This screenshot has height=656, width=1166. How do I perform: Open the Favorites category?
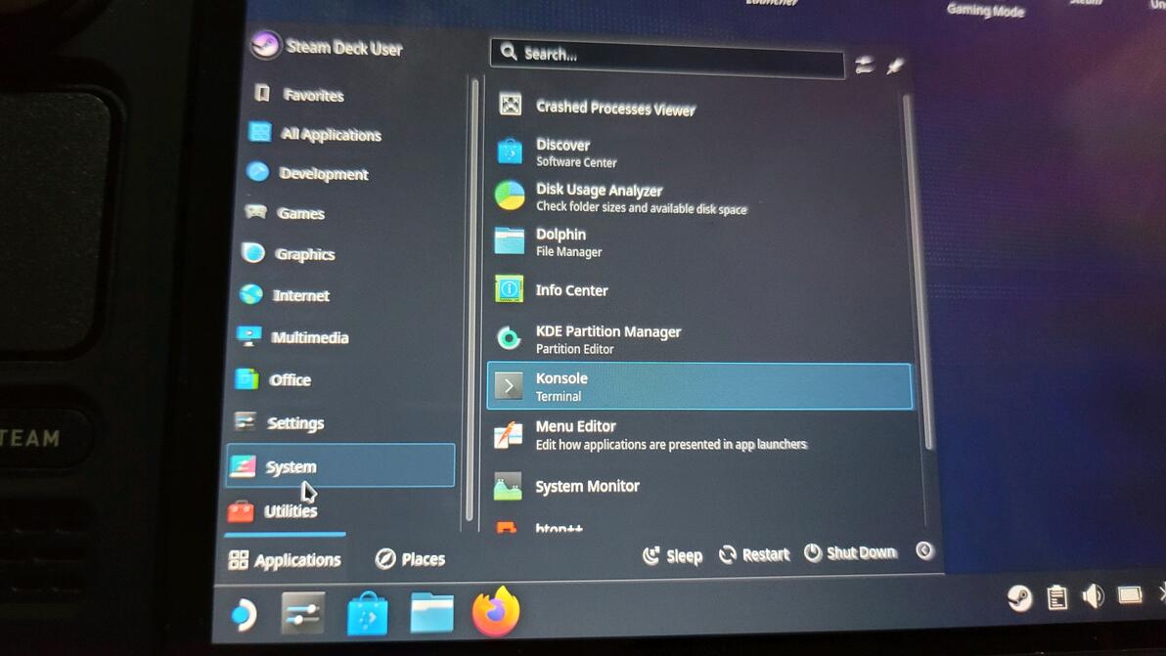click(299, 95)
